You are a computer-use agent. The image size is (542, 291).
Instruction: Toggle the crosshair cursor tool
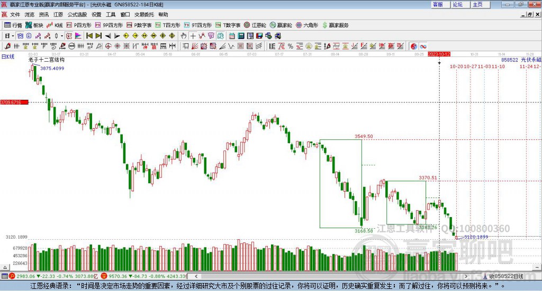pyautogui.click(x=193, y=36)
